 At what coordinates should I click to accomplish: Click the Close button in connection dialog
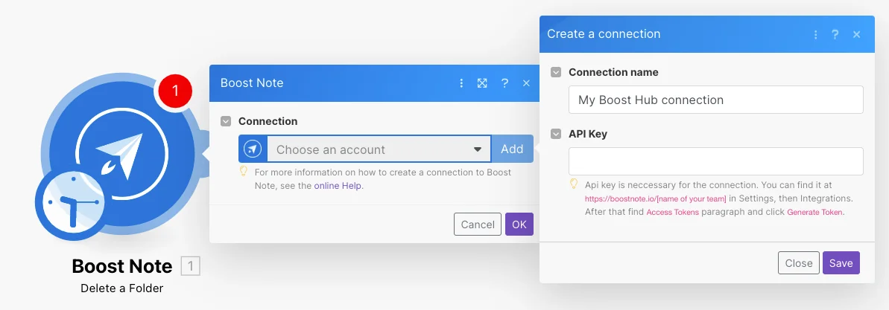(799, 263)
